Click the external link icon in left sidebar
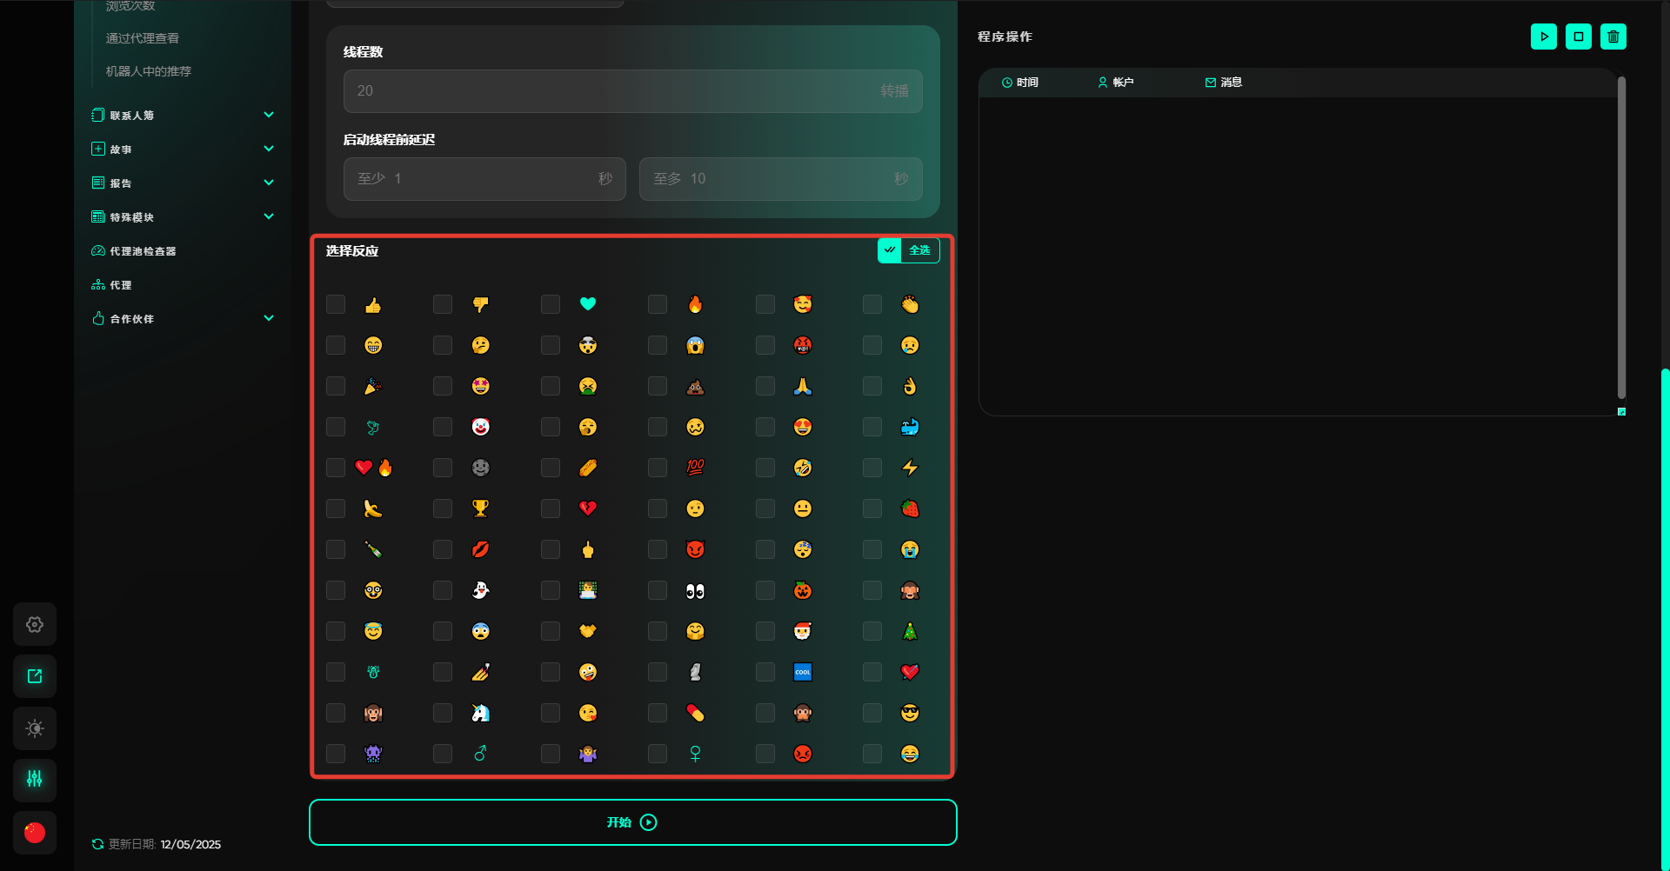Screen dimensions: 1670x871 pyautogui.click(x=35, y=676)
